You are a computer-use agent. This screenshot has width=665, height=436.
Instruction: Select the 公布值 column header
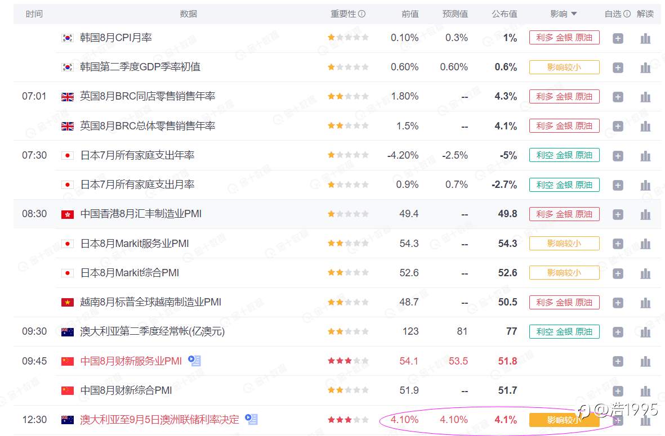pos(505,14)
